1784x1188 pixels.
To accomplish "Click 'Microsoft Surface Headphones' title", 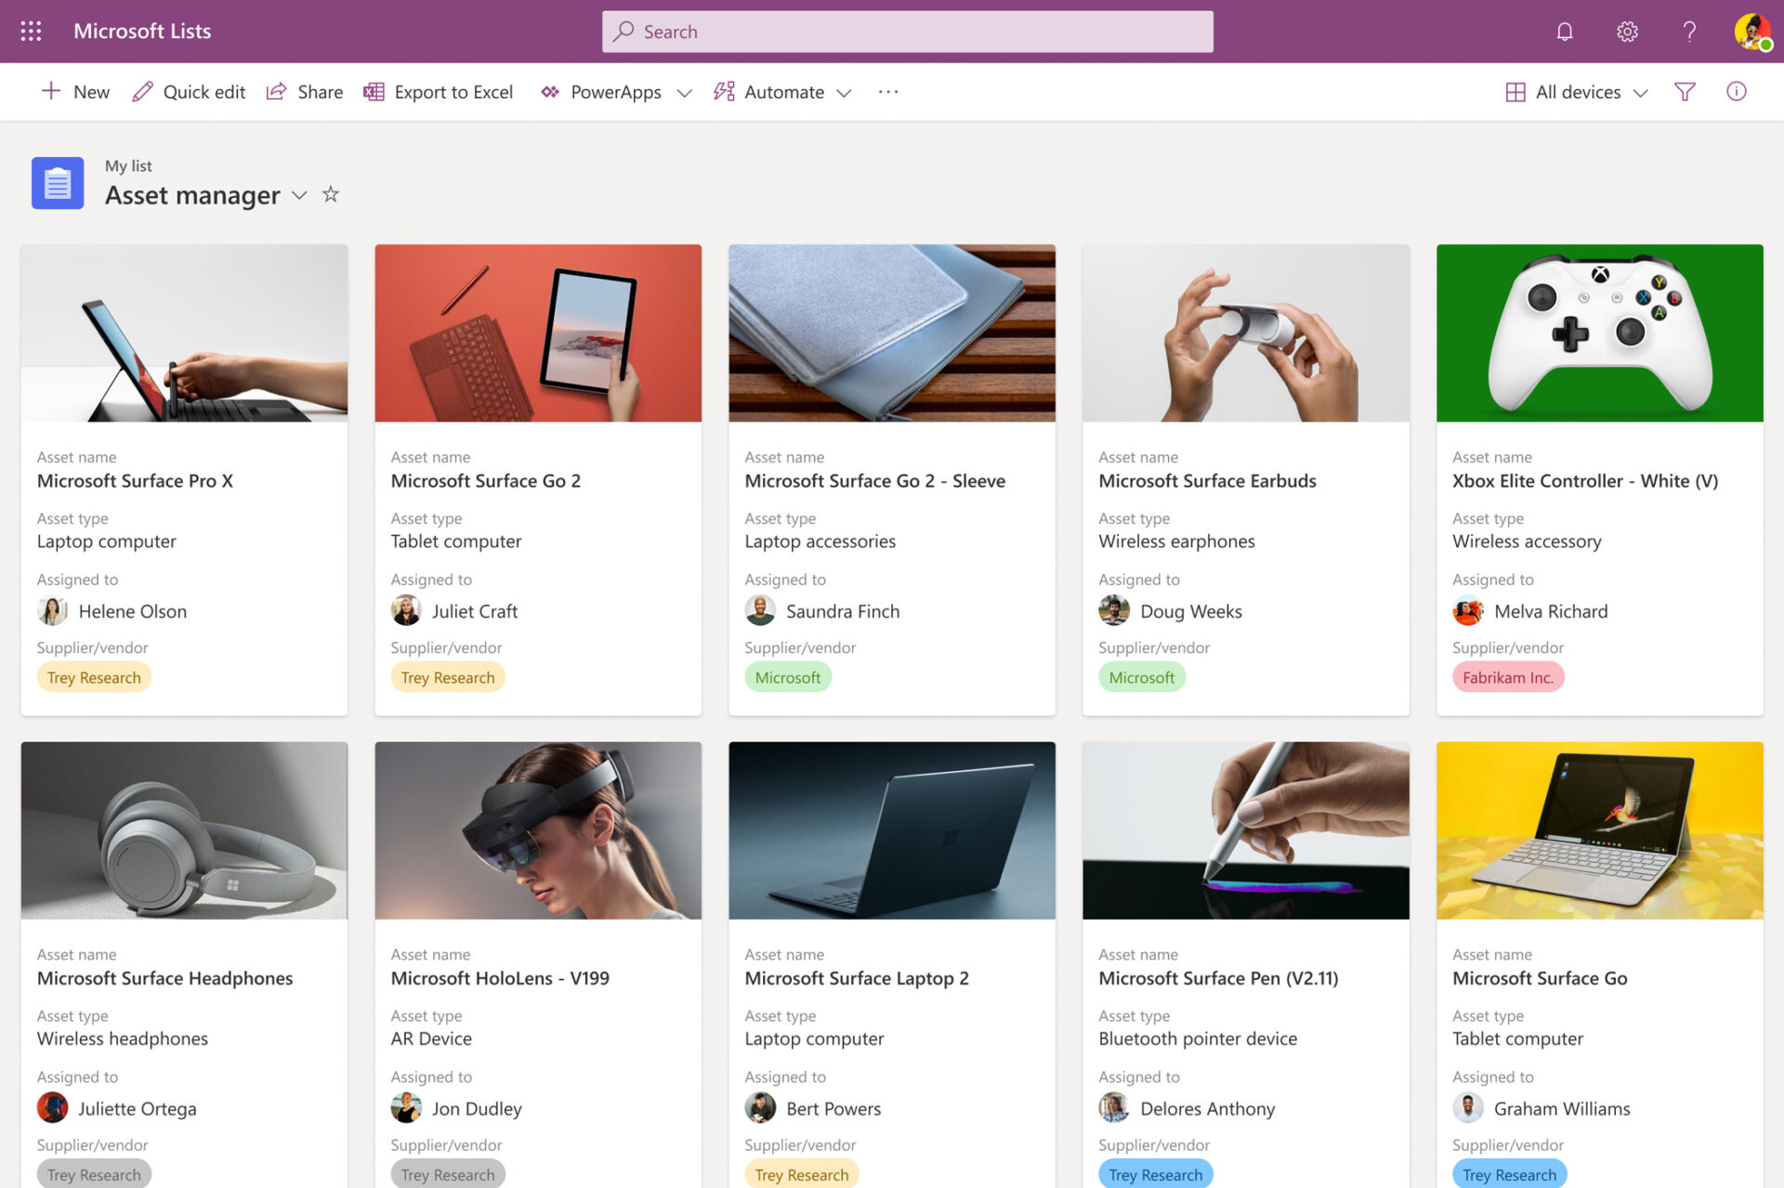I will coord(164,978).
